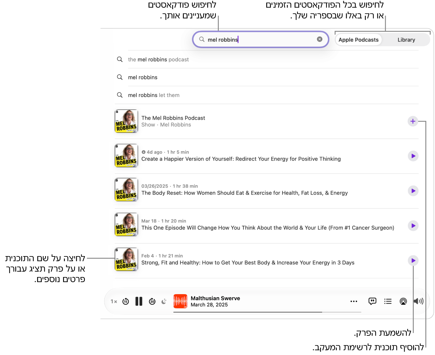435x355 pixels.
Task: Click the artwork for the Mar 18 episode
Action: click(x=126, y=224)
